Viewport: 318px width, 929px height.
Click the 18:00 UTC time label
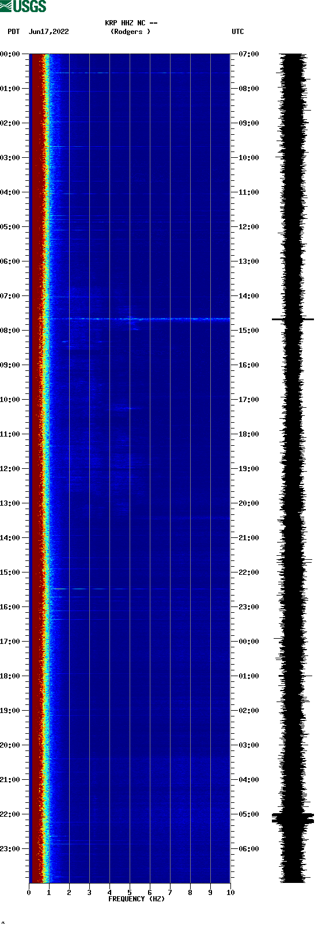point(249,434)
